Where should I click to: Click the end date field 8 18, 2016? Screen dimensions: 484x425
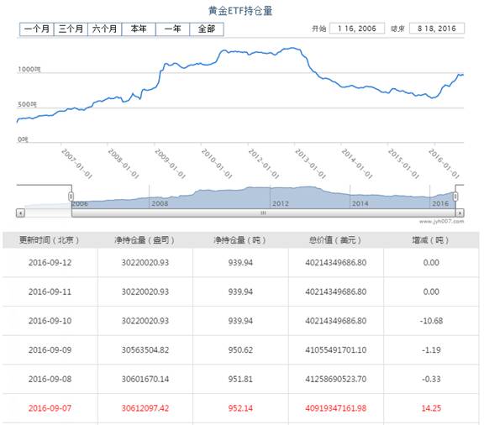coord(437,29)
